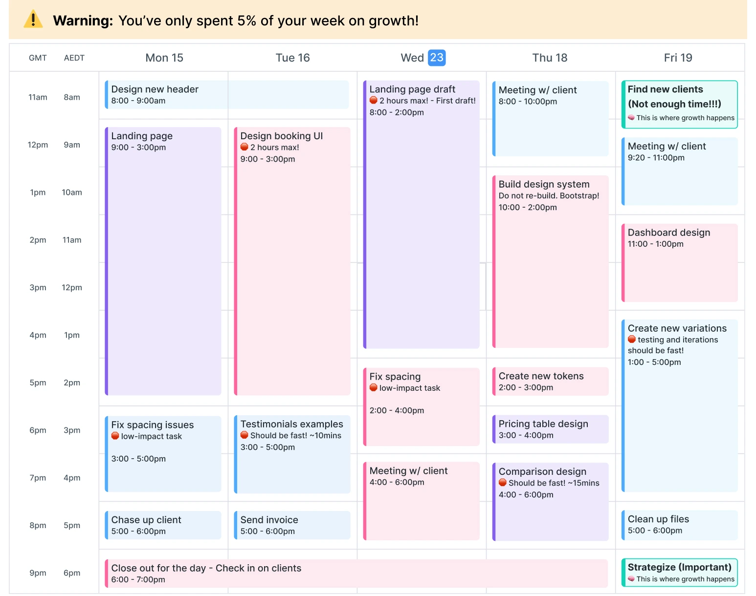Click the red dot on Landing page draft
This screenshot has height=596, width=756.
(374, 101)
